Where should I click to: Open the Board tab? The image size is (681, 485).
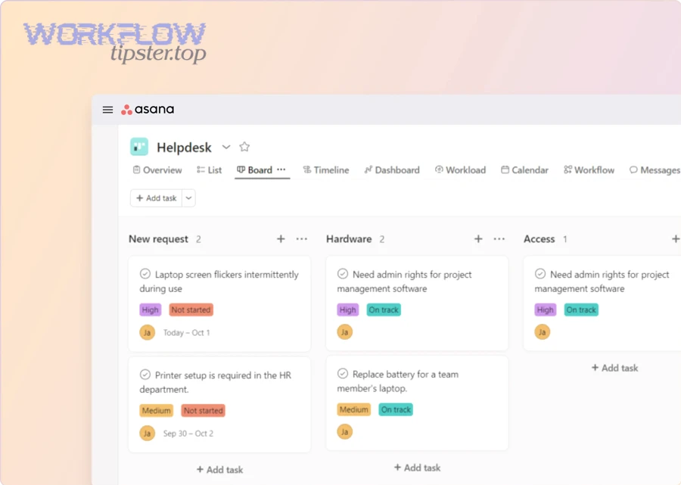254,169
